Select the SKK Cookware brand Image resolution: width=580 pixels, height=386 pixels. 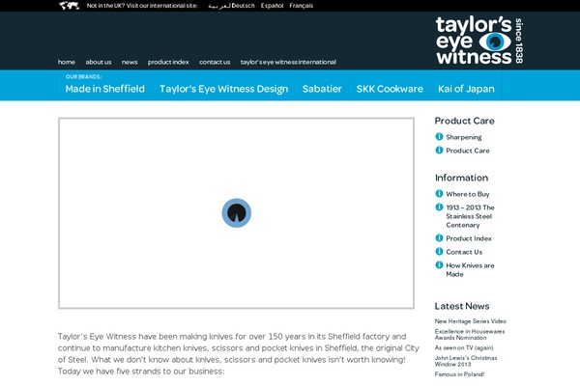coord(390,89)
